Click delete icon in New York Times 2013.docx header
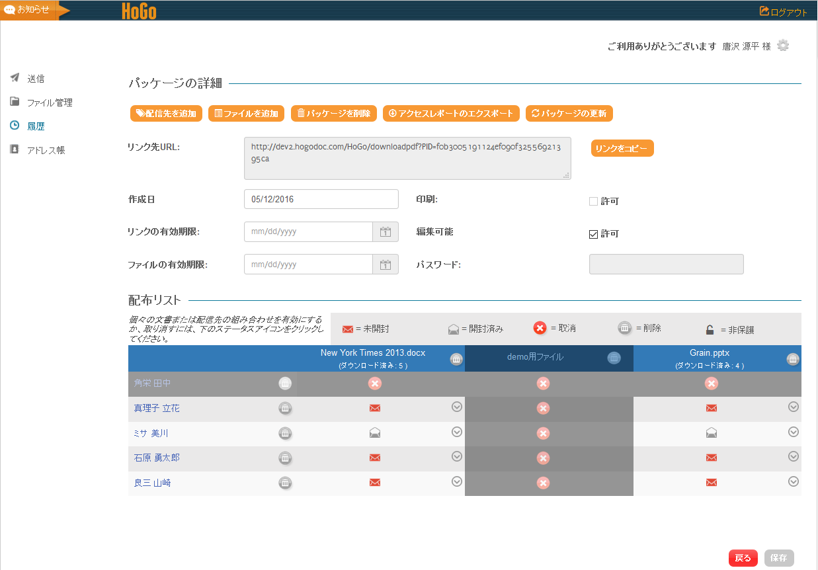818x570 pixels. pos(456,359)
